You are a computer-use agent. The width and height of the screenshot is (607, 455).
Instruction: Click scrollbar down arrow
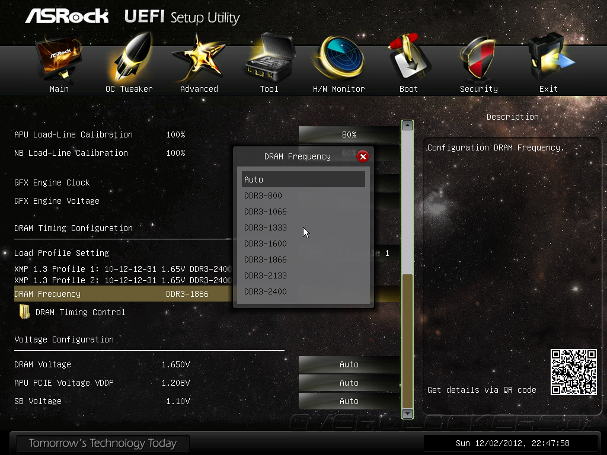407,413
